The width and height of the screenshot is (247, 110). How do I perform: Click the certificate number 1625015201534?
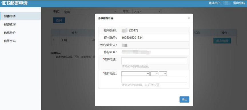click(132, 38)
